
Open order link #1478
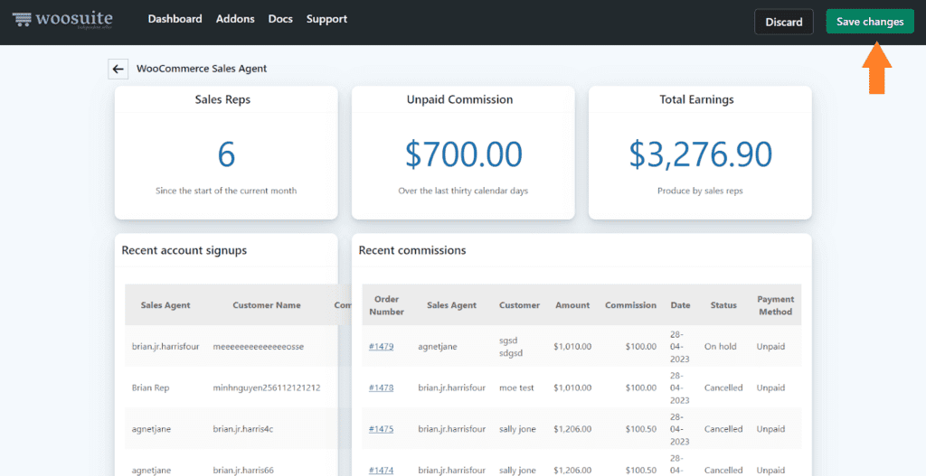[x=381, y=387]
